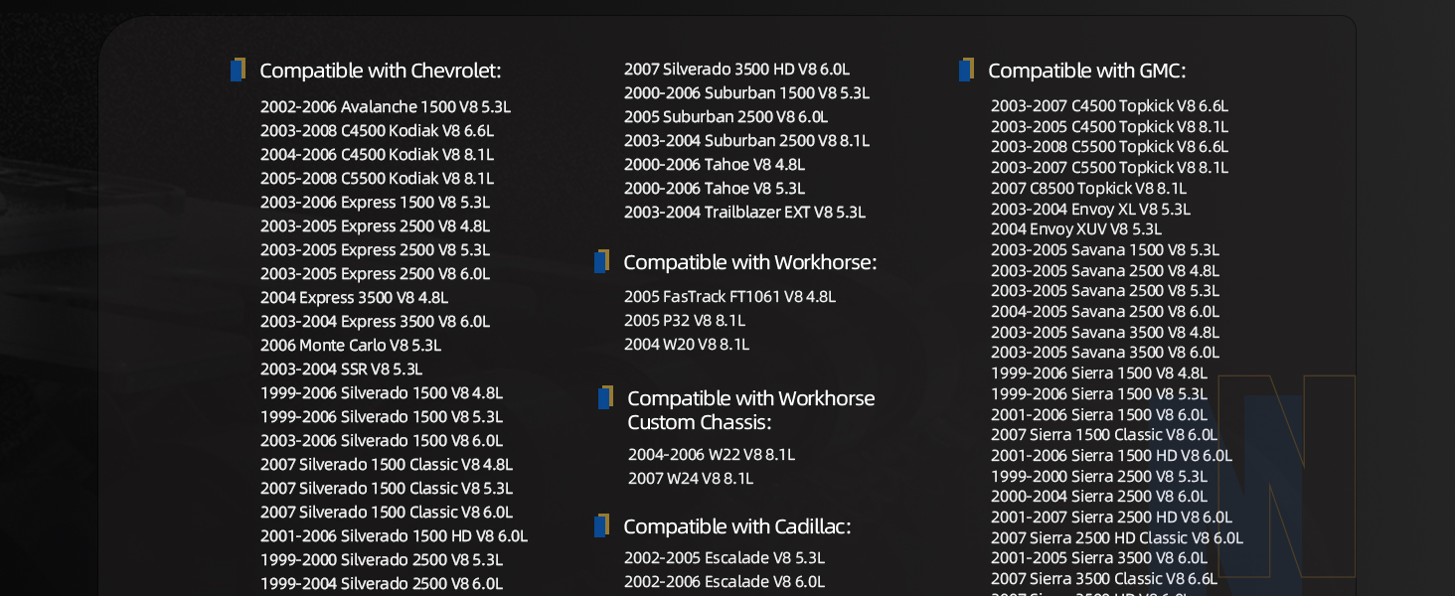The width and height of the screenshot is (1455, 596).
Task: Click 2003-2007 C5500 Topkick V8 8.1L
Action: (x=1110, y=167)
